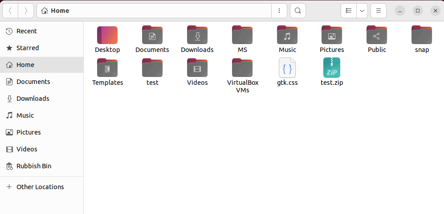
Task: Open Recent in the sidebar
Action: (x=26, y=31)
